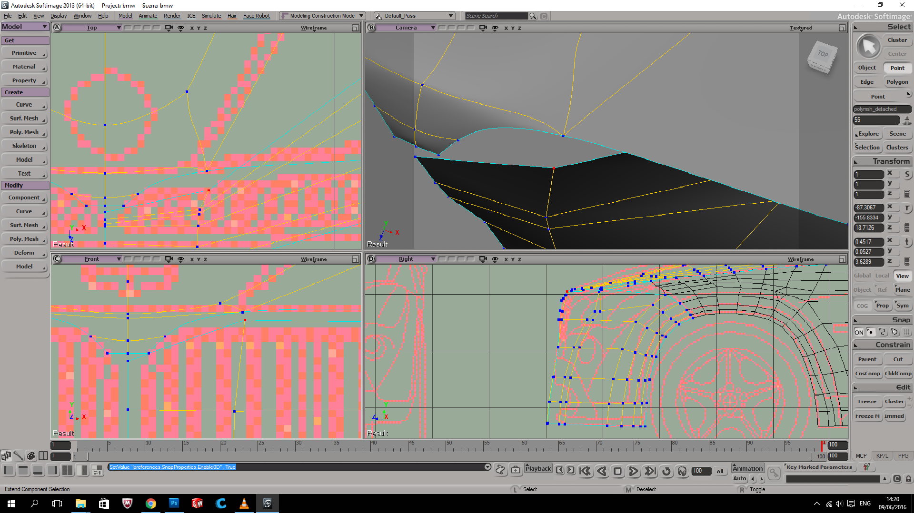The height and width of the screenshot is (514, 914).
Task: Switch to the PPG tab
Action: click(x=903, y=456)
